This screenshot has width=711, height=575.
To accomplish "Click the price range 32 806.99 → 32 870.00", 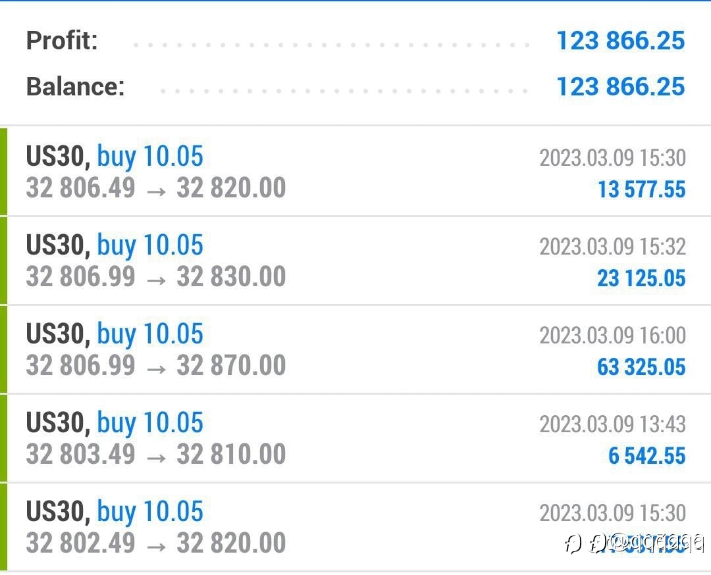I will pyautogui.click(x=155, y=365).
